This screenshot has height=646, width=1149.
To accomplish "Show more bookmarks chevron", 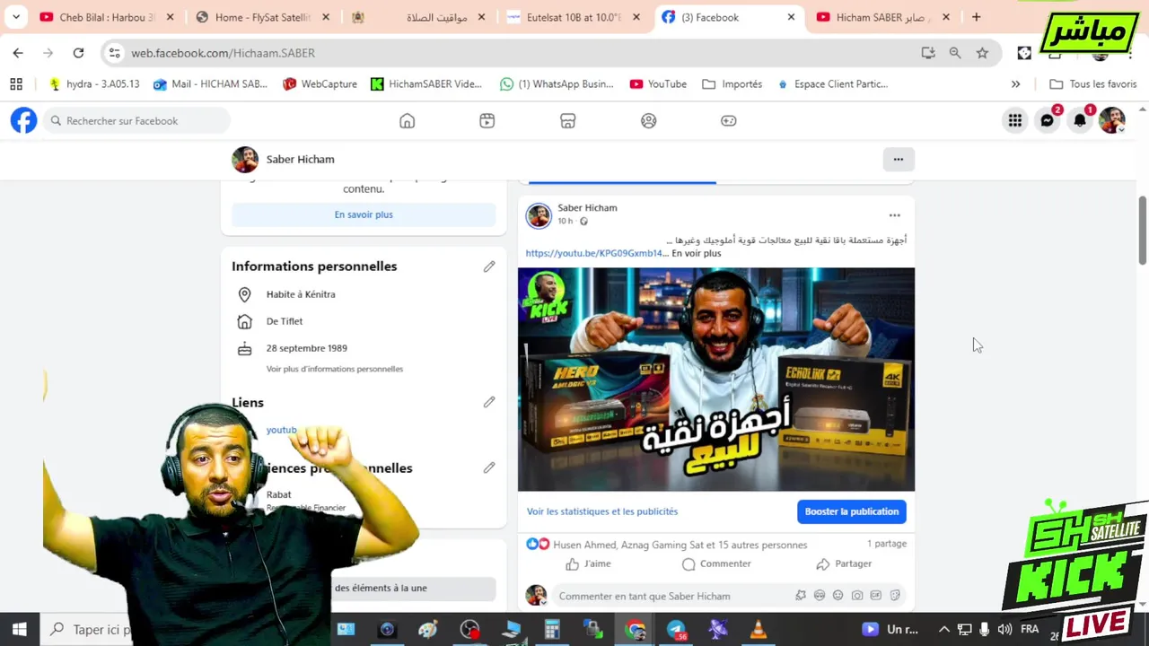I will point(1015,83).
